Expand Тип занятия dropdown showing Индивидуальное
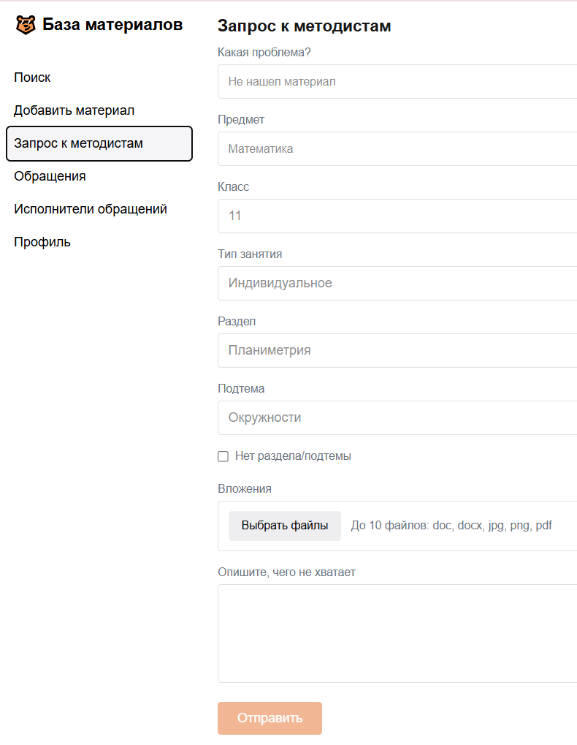Screen dimensions: 577x745 point(397,283)
